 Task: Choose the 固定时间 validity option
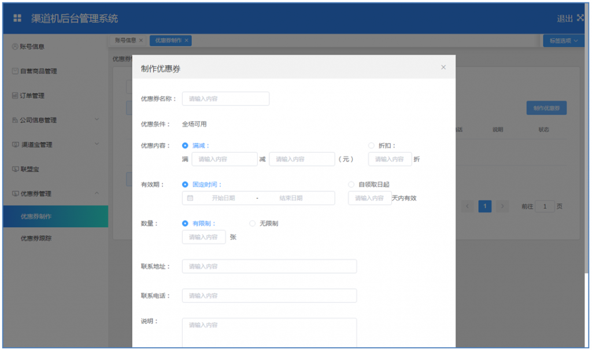tap(185, 185)
